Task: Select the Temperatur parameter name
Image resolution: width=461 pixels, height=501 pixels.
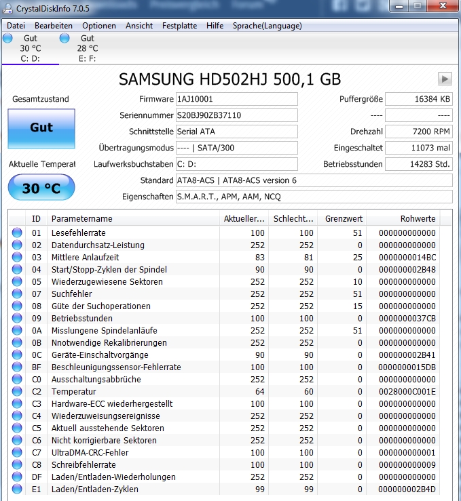Action: click(x=73, y=391)
